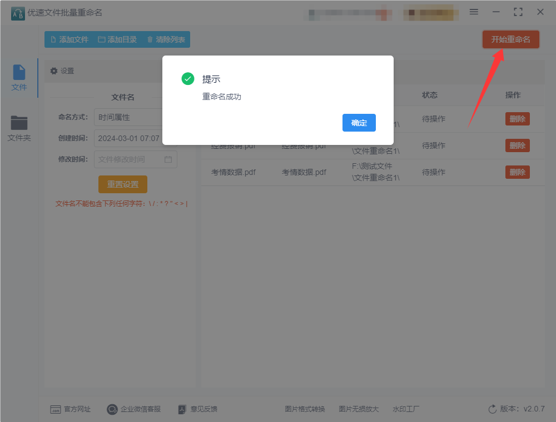The width and height of the screenshot is (556, 422).
Task: Reset settings with 重置设置 button
Action: tap(123, 184)
